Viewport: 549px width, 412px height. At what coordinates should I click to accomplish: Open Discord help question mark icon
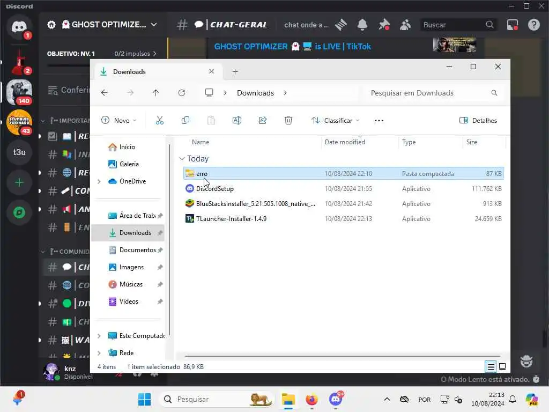pos(534,25)
